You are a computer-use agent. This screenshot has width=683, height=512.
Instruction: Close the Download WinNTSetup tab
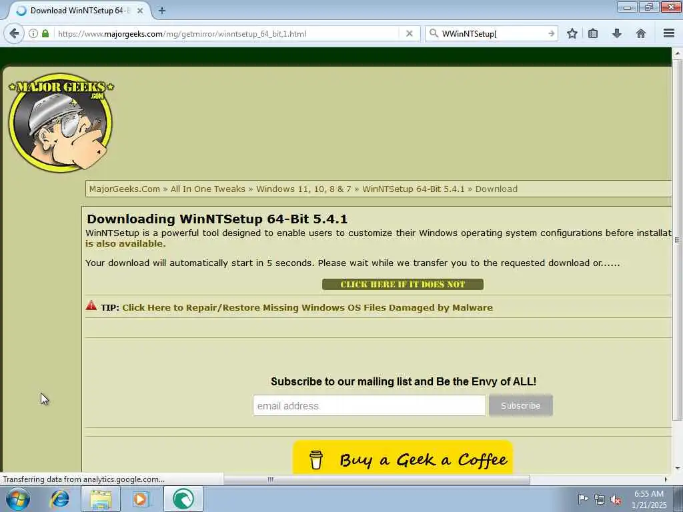[140, 11]
